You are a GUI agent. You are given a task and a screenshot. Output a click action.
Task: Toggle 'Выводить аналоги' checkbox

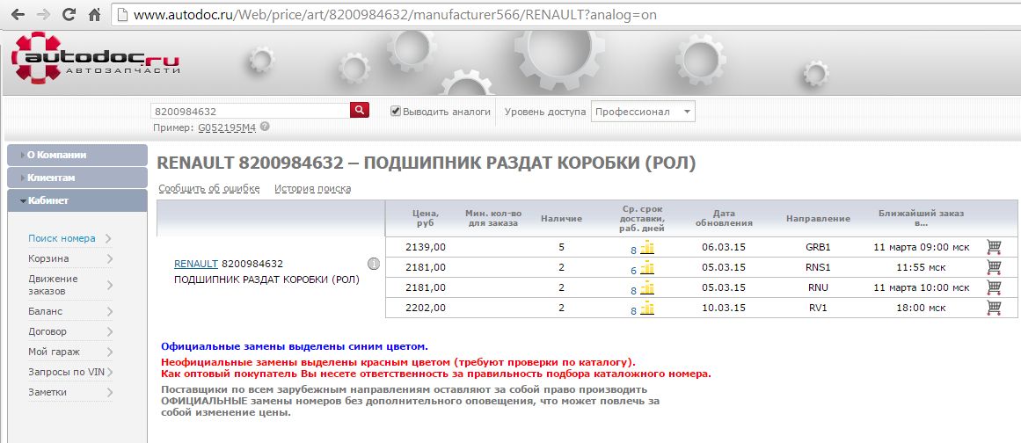point(395,112)
